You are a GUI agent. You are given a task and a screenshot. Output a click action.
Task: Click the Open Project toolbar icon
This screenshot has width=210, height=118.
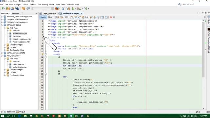pyautogui.click(x=12, y=9)
